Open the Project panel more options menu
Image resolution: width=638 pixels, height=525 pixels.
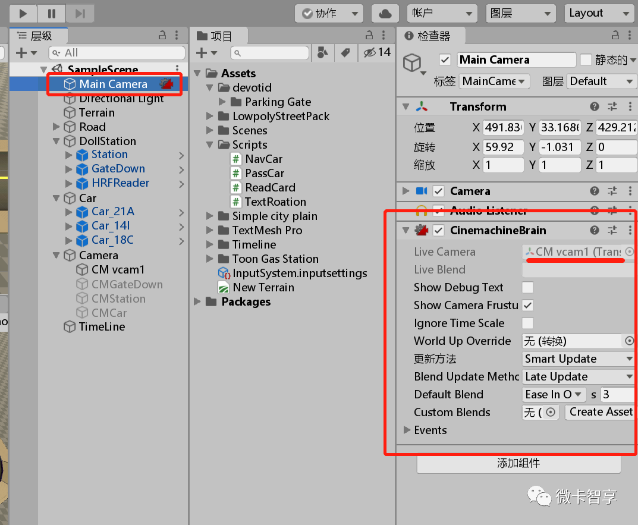tap(384, 35)
